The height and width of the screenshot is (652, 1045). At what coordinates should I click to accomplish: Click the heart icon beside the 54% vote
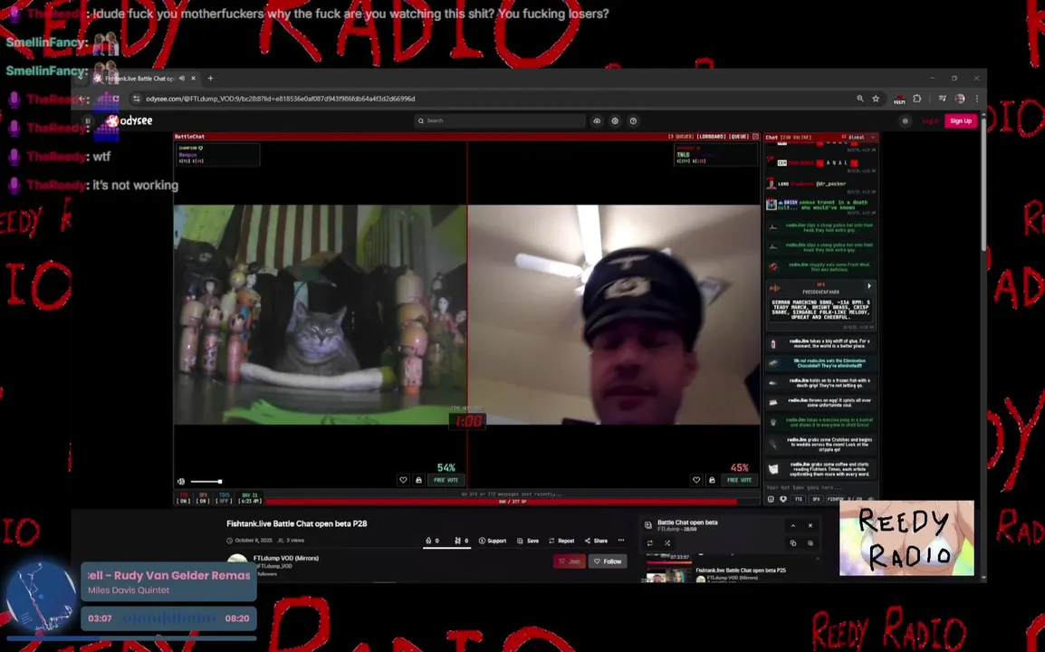click(403, 480)
